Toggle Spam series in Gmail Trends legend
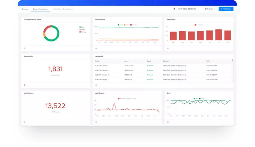The width and height of the screenshot is (255, 147). (x=127, y=25)
